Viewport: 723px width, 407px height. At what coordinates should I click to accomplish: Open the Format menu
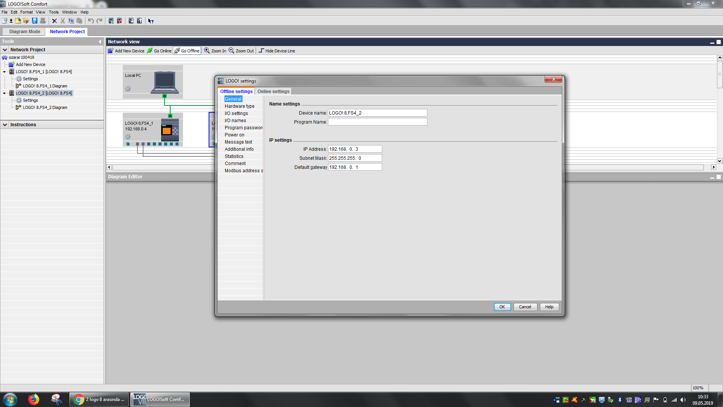tap(26, 12)
